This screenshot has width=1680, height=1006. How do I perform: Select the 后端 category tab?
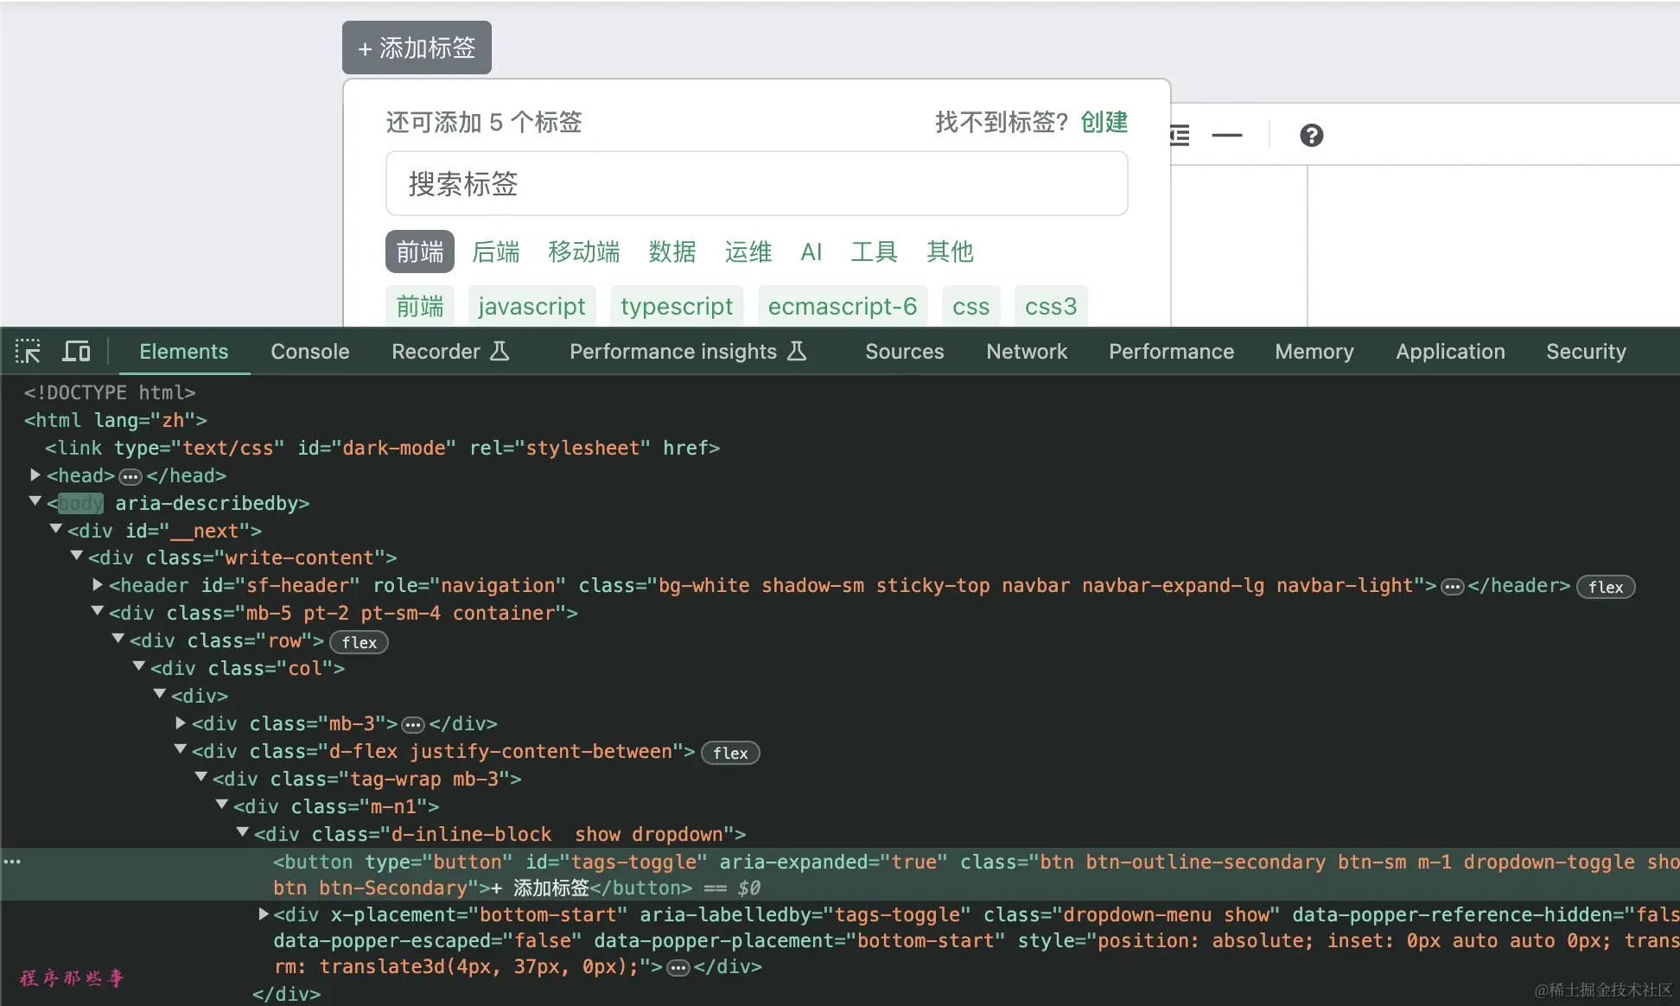496,251
